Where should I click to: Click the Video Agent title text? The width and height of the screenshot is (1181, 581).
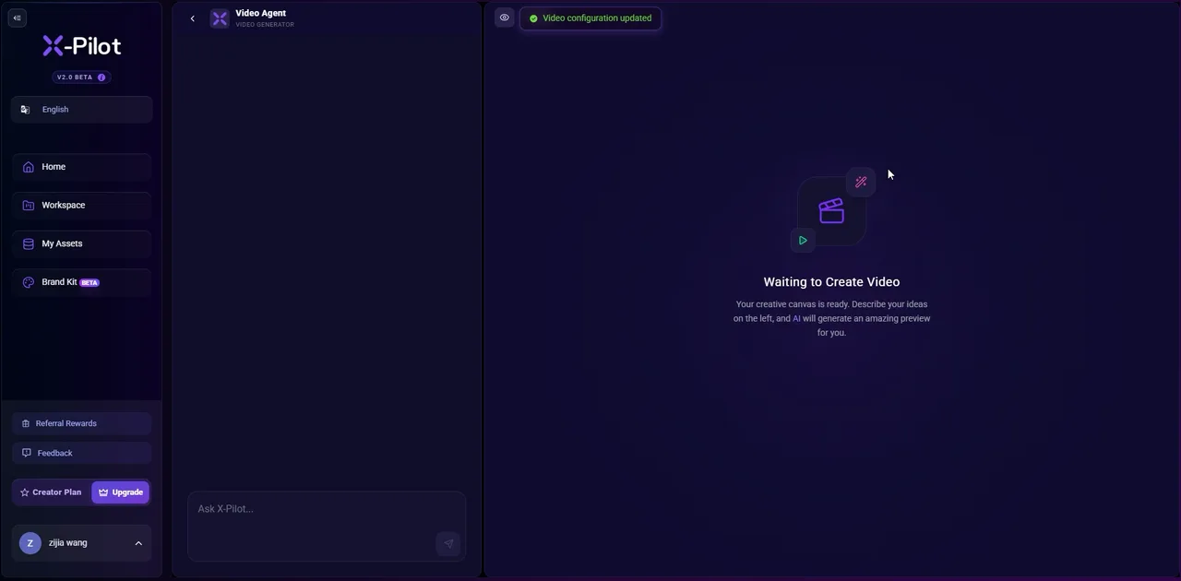coord(261,13)
